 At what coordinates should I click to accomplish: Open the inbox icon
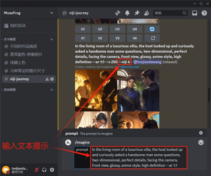click(x=195, y=13)
